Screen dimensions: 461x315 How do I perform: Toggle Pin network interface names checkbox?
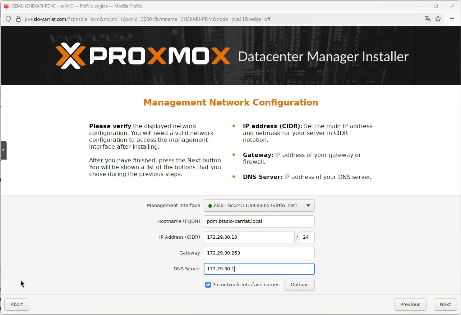point(208,285)
